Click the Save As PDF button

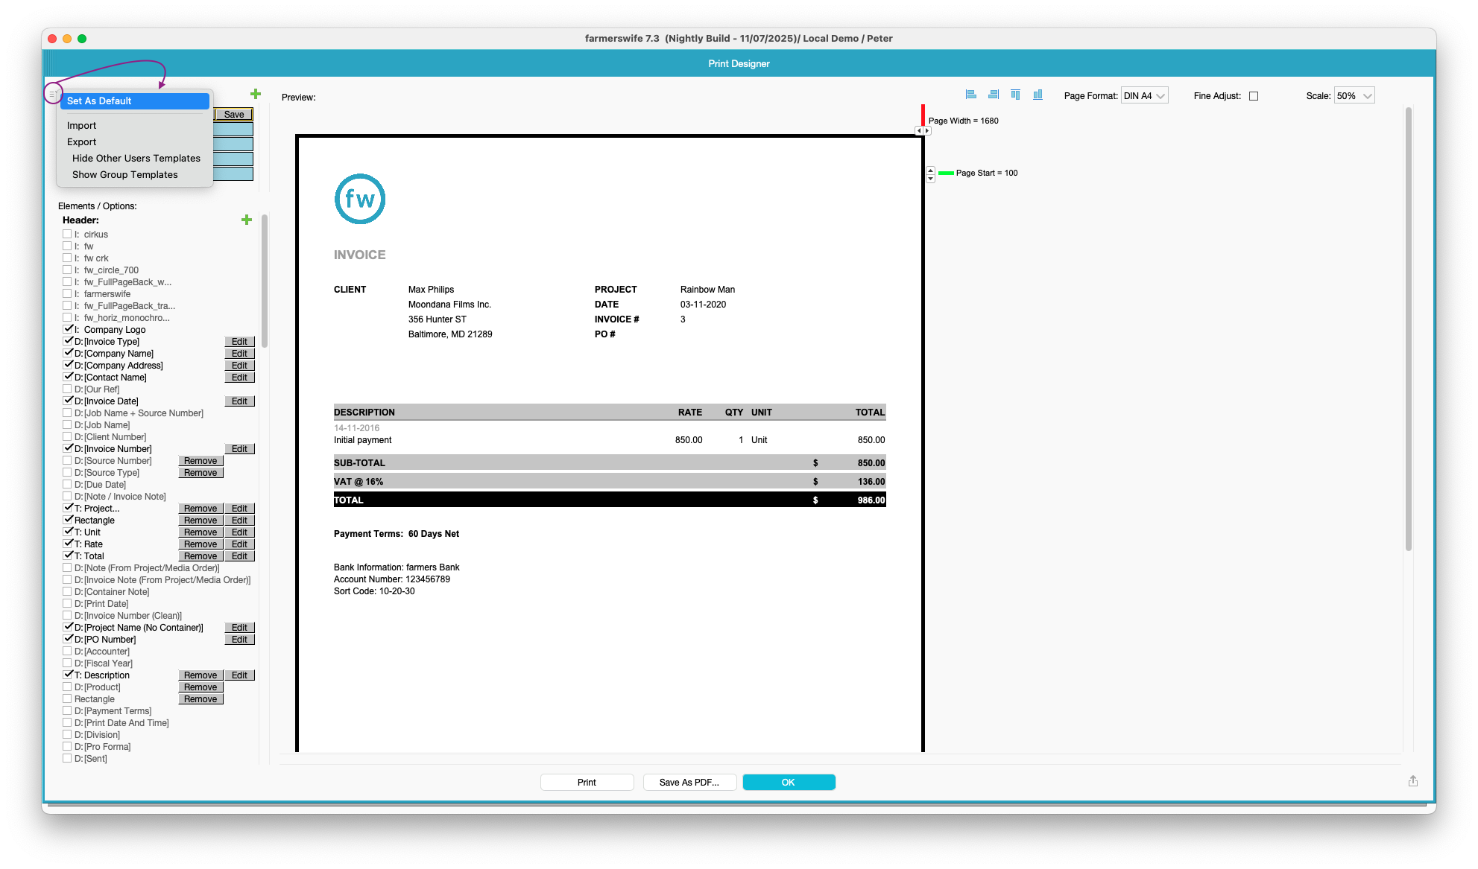point(689,782)
